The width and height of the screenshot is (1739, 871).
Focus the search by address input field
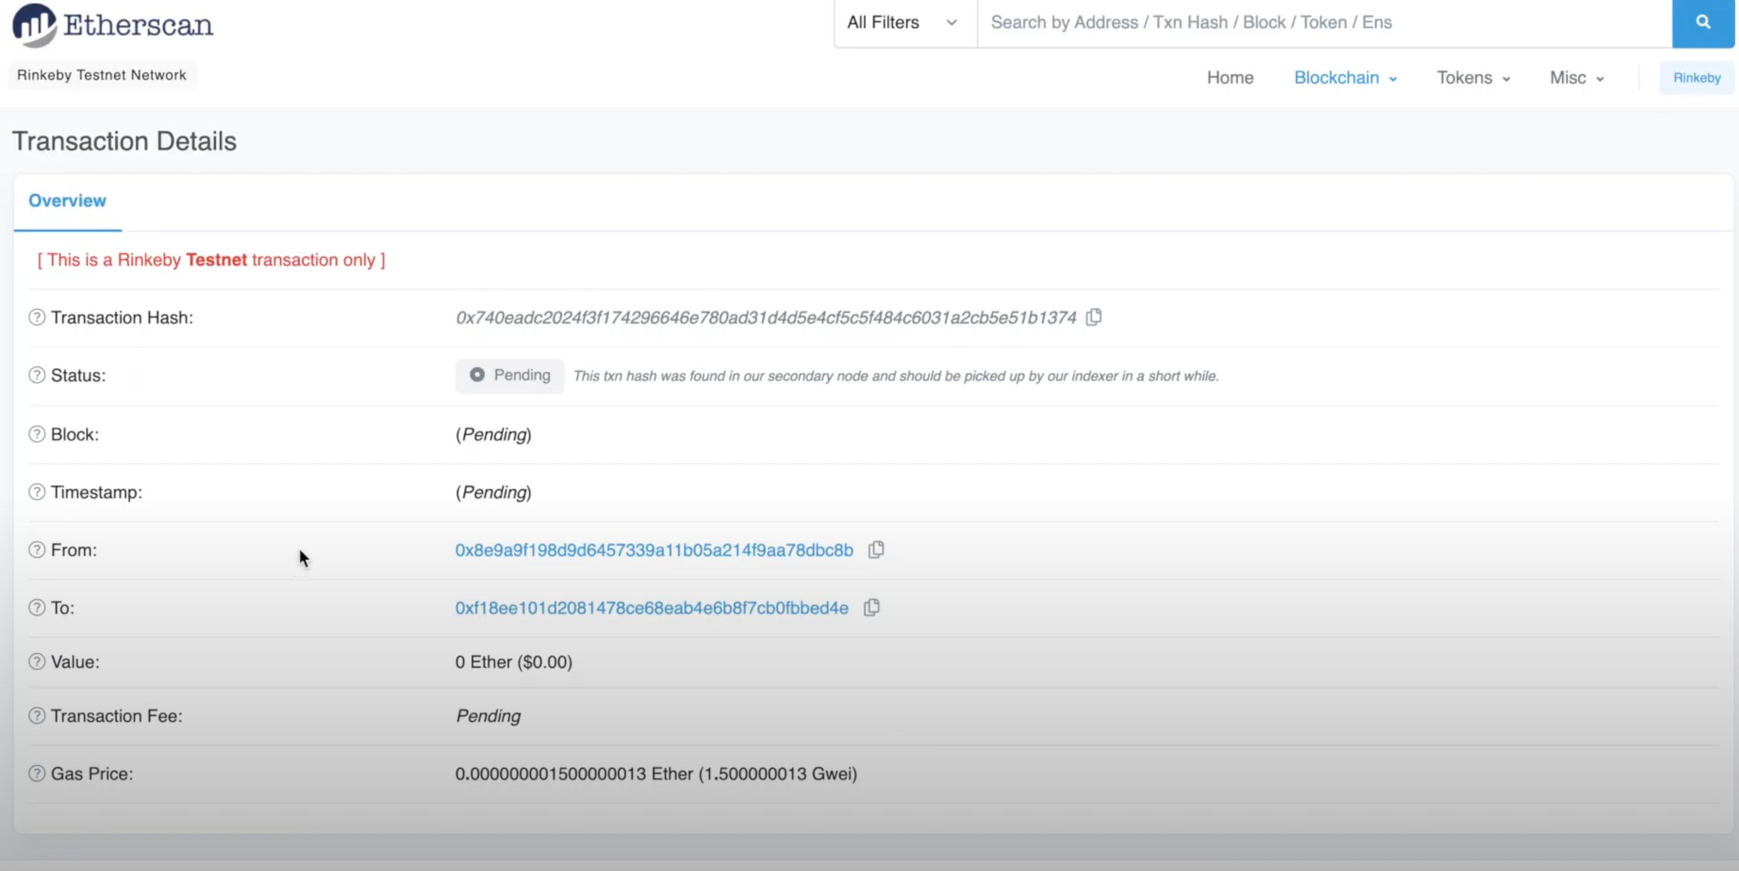tap(1325, 23)
